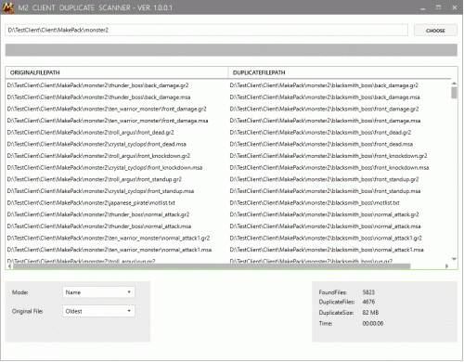The image size is (464, 362).
Task: Select original row thunder_boss\normal_attack.msa
Action: 99,226
